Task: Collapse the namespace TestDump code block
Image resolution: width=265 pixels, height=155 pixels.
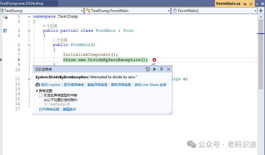Action: click(x=29, y=17)
